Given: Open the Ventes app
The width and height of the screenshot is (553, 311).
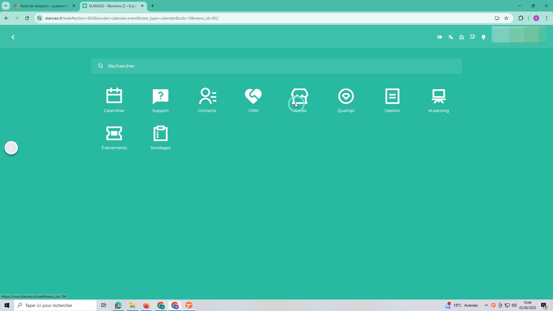Looking at the screenshot, I should click(300, 100).
